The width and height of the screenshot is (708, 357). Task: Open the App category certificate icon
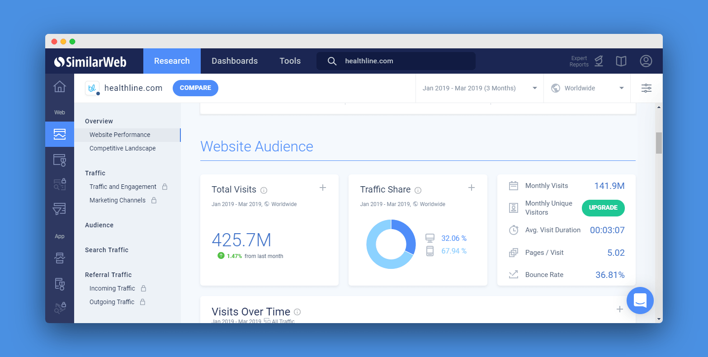[x=60, y=283]
